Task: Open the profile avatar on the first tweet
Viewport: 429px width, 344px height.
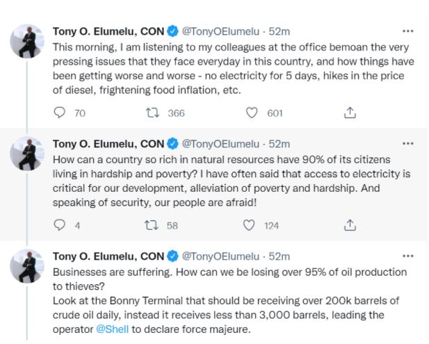Action: click(x=28, y=44)
